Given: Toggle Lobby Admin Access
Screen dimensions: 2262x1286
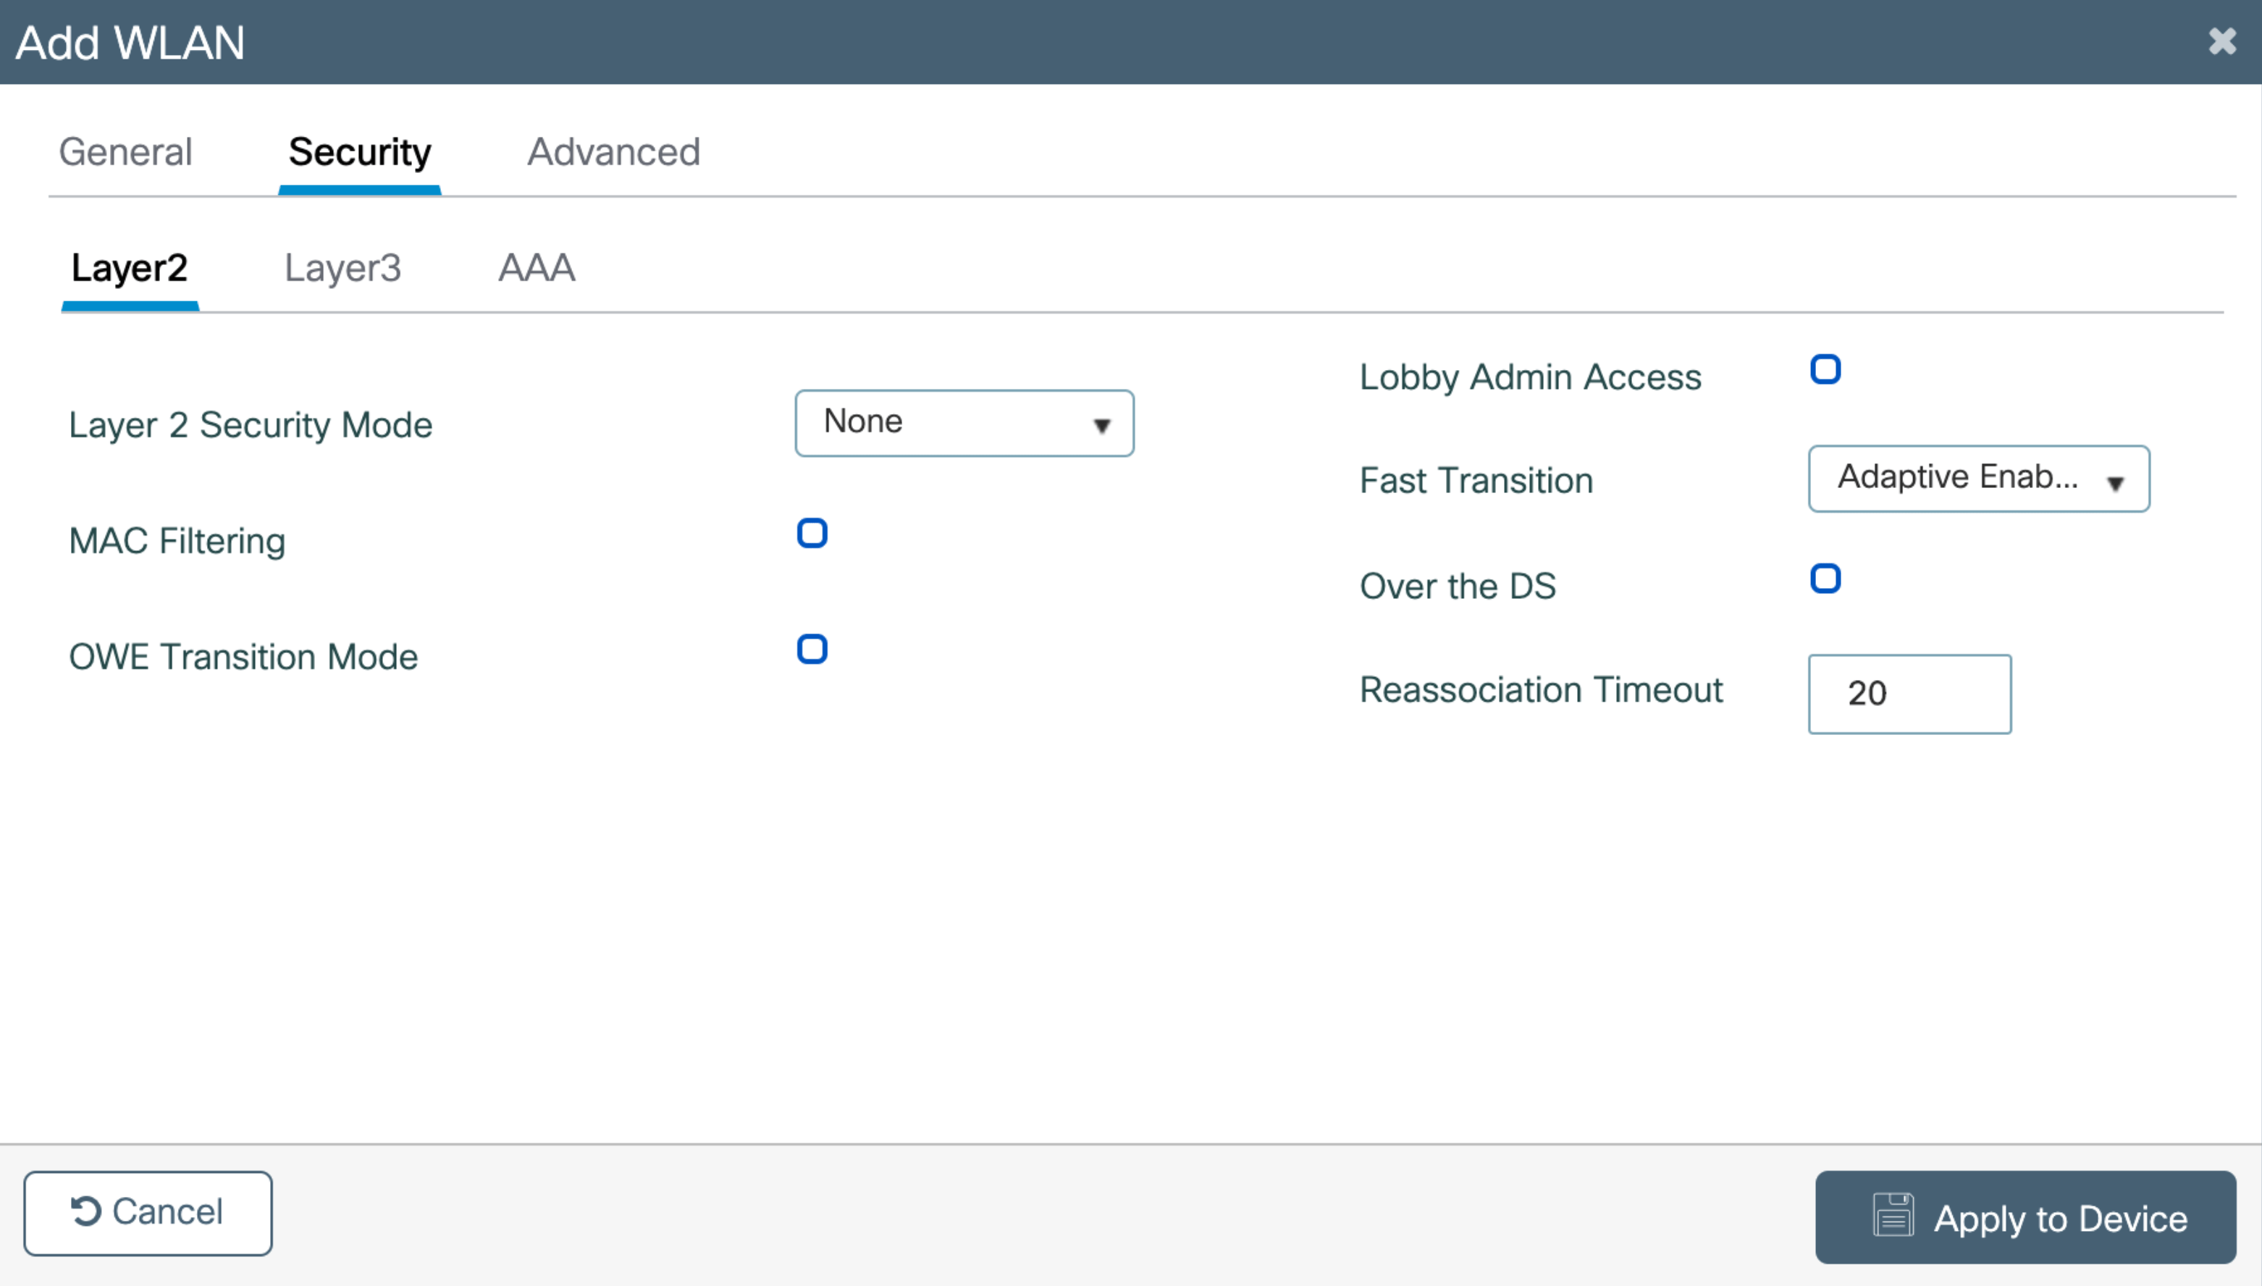Looking at the screenshot, I should [x=1825, y=369].
